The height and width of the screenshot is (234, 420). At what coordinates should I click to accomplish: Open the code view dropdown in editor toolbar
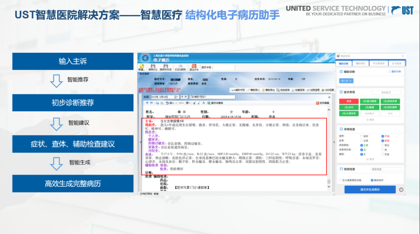[181, 103]
